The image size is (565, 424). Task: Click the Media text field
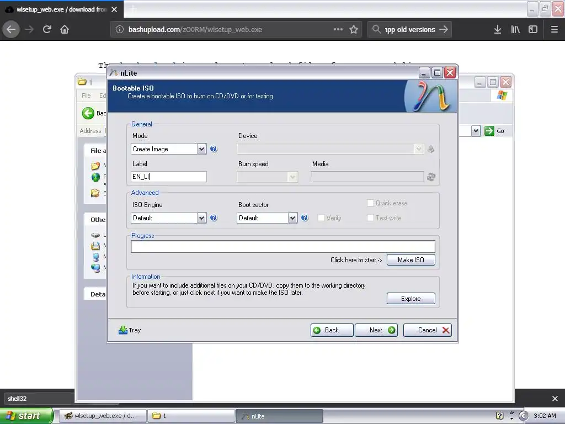tap(367, 177)
